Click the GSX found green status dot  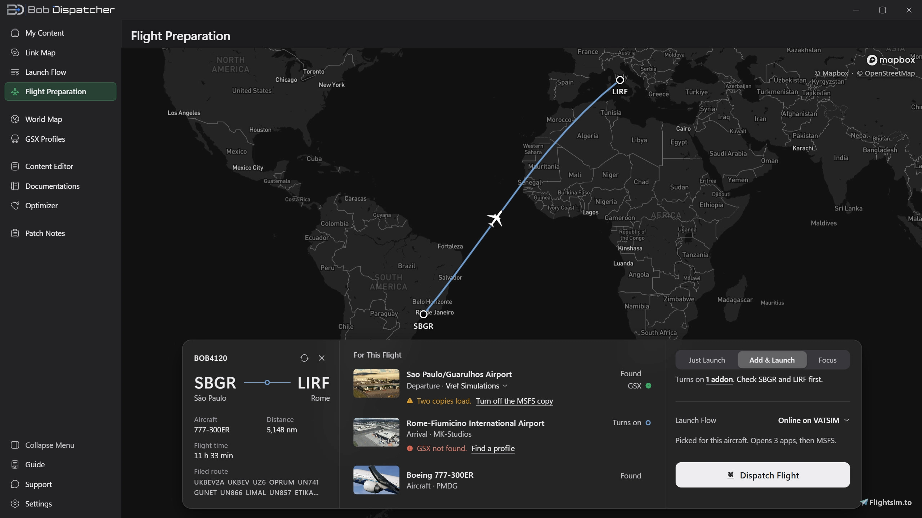pos(648,386)
